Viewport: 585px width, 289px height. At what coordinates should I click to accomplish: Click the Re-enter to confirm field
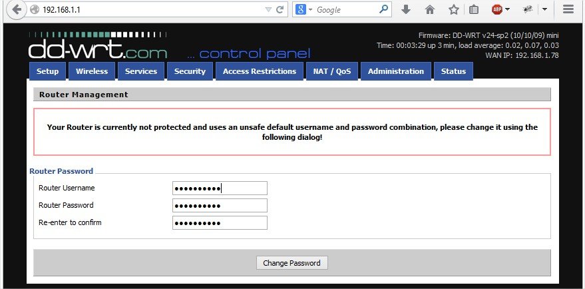[220, 222]
